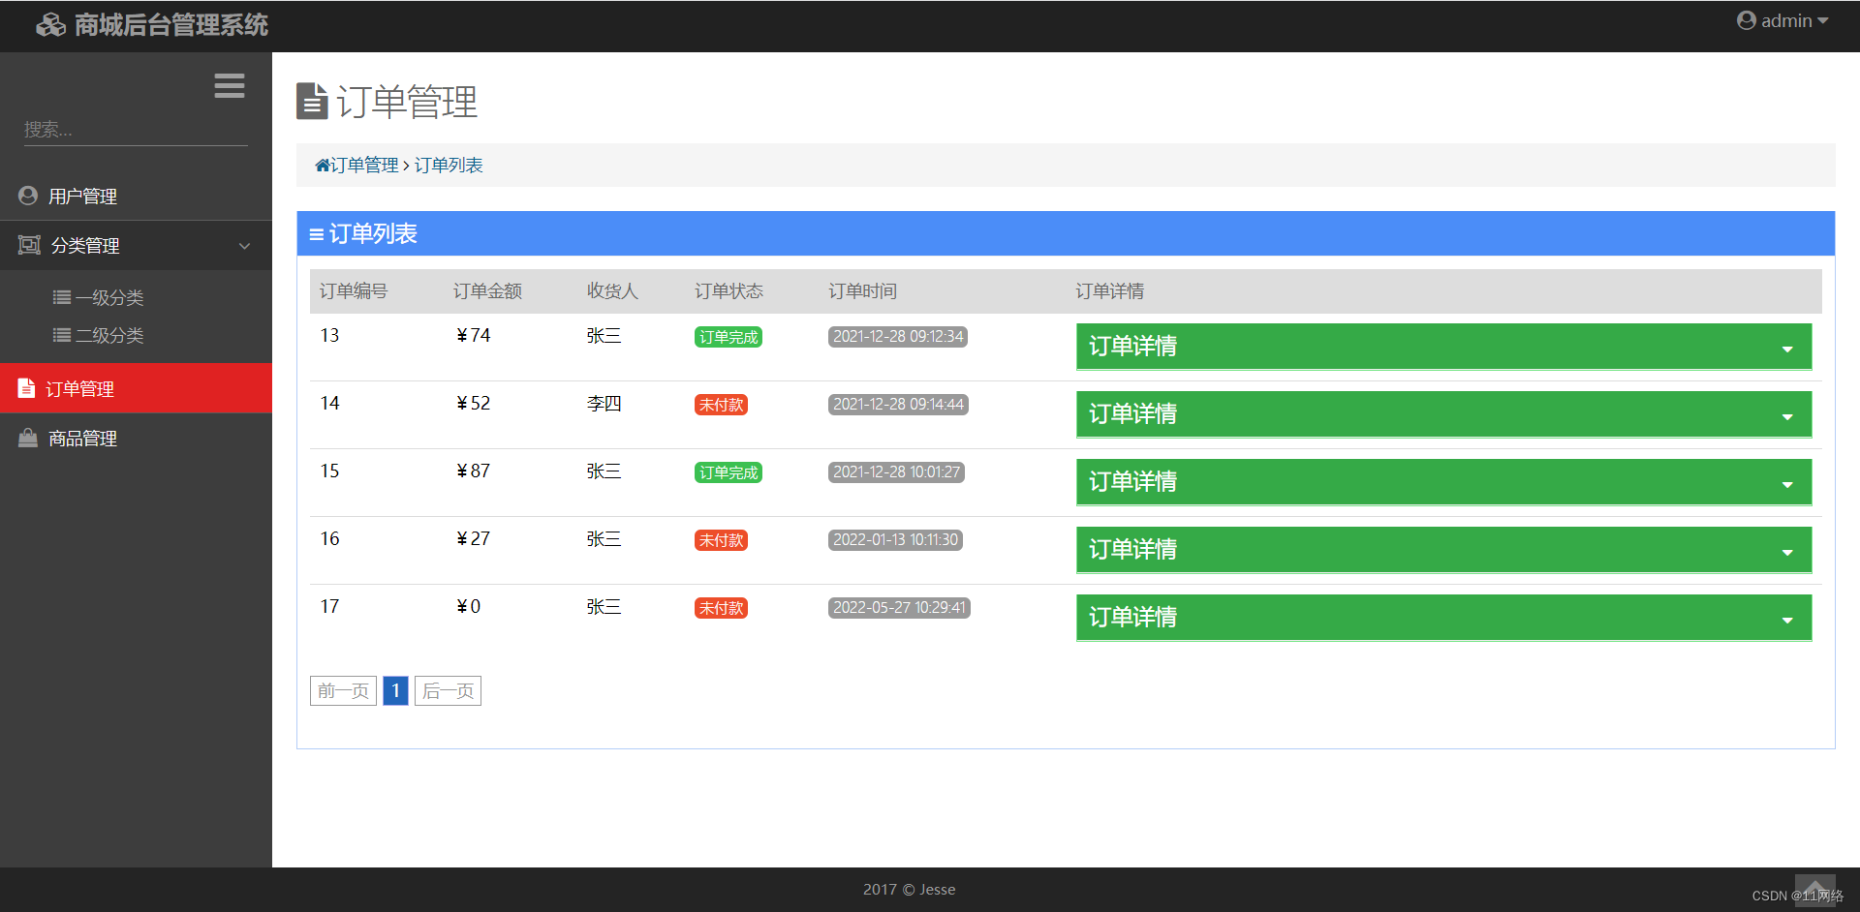Screen dimensions: 1860x912
Task: Click the 商品管理 bag icon
Action: [x=28, y=438]
